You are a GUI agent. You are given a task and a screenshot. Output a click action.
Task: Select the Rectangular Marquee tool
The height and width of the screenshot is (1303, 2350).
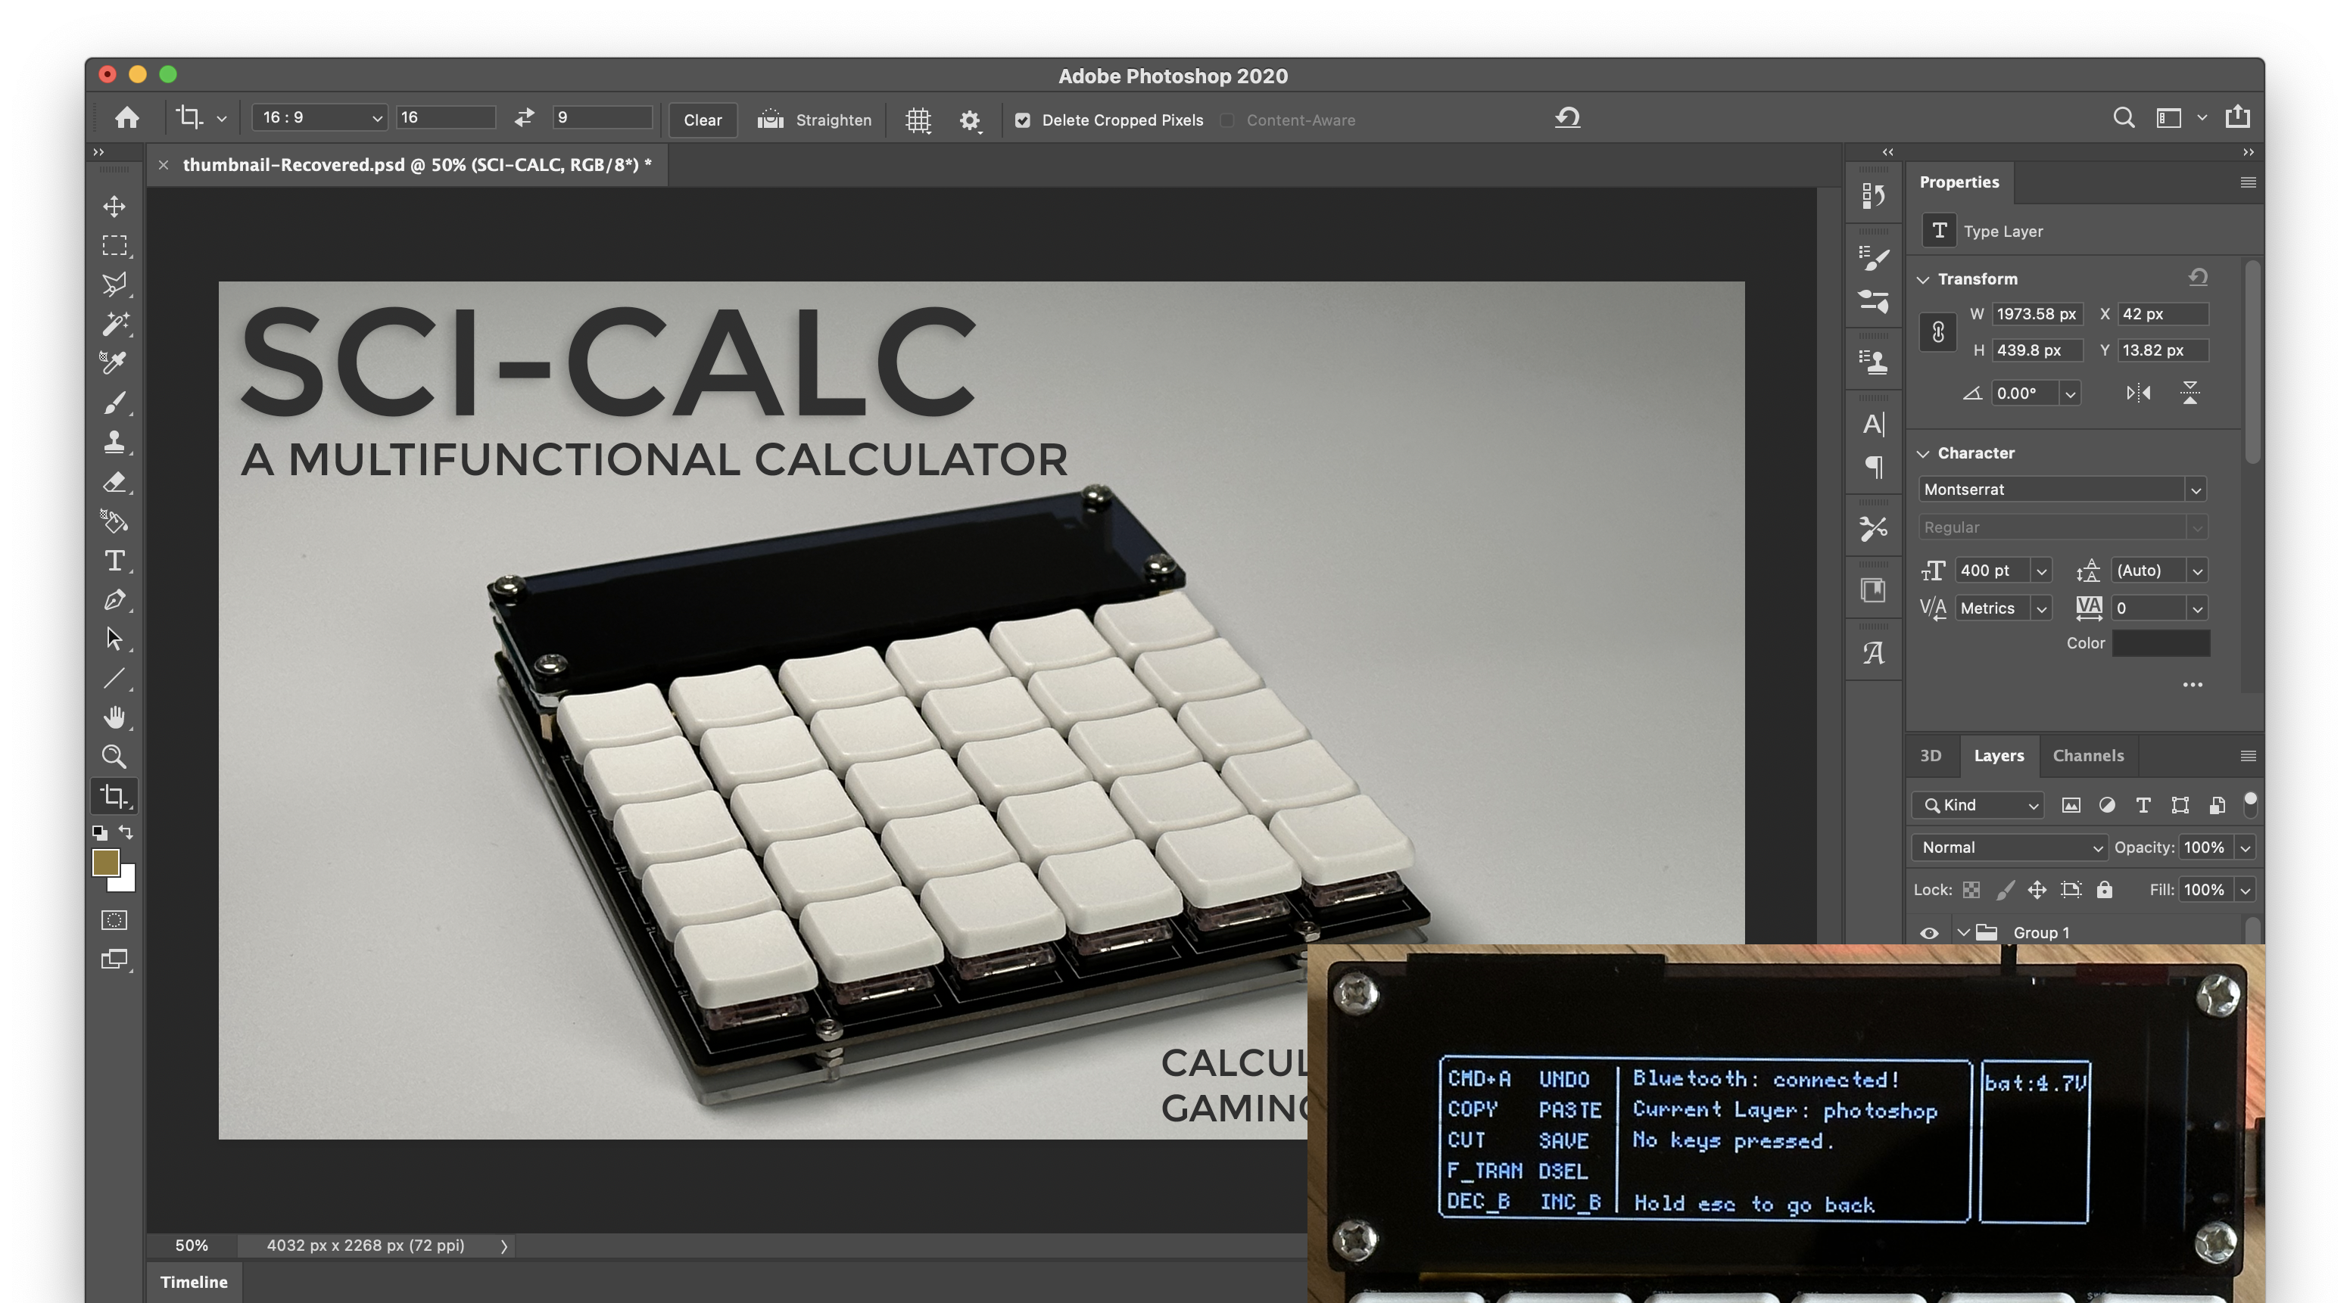click(x=114, y=245)
